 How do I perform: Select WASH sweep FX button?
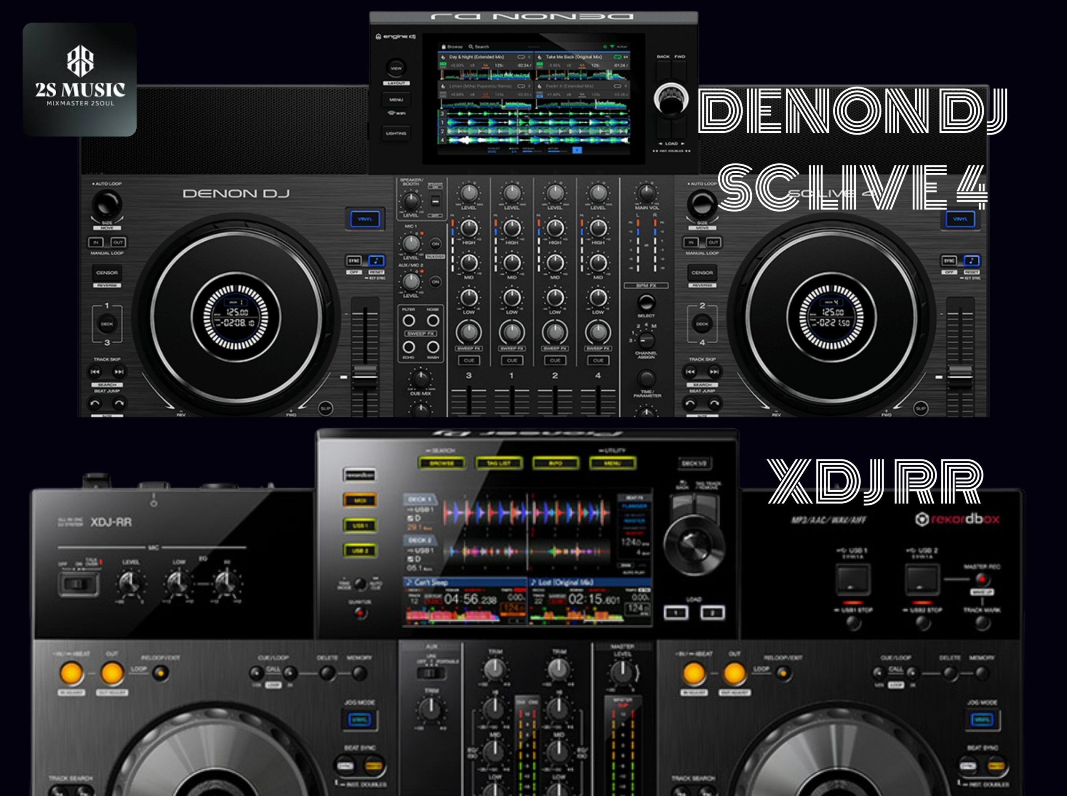(x=433, y=347)
